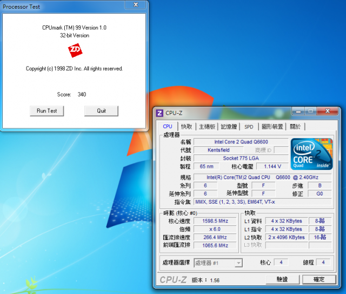Click the empty 商標 ID field
The height and width of the screenshot is (294, 346).
(281, 150)
